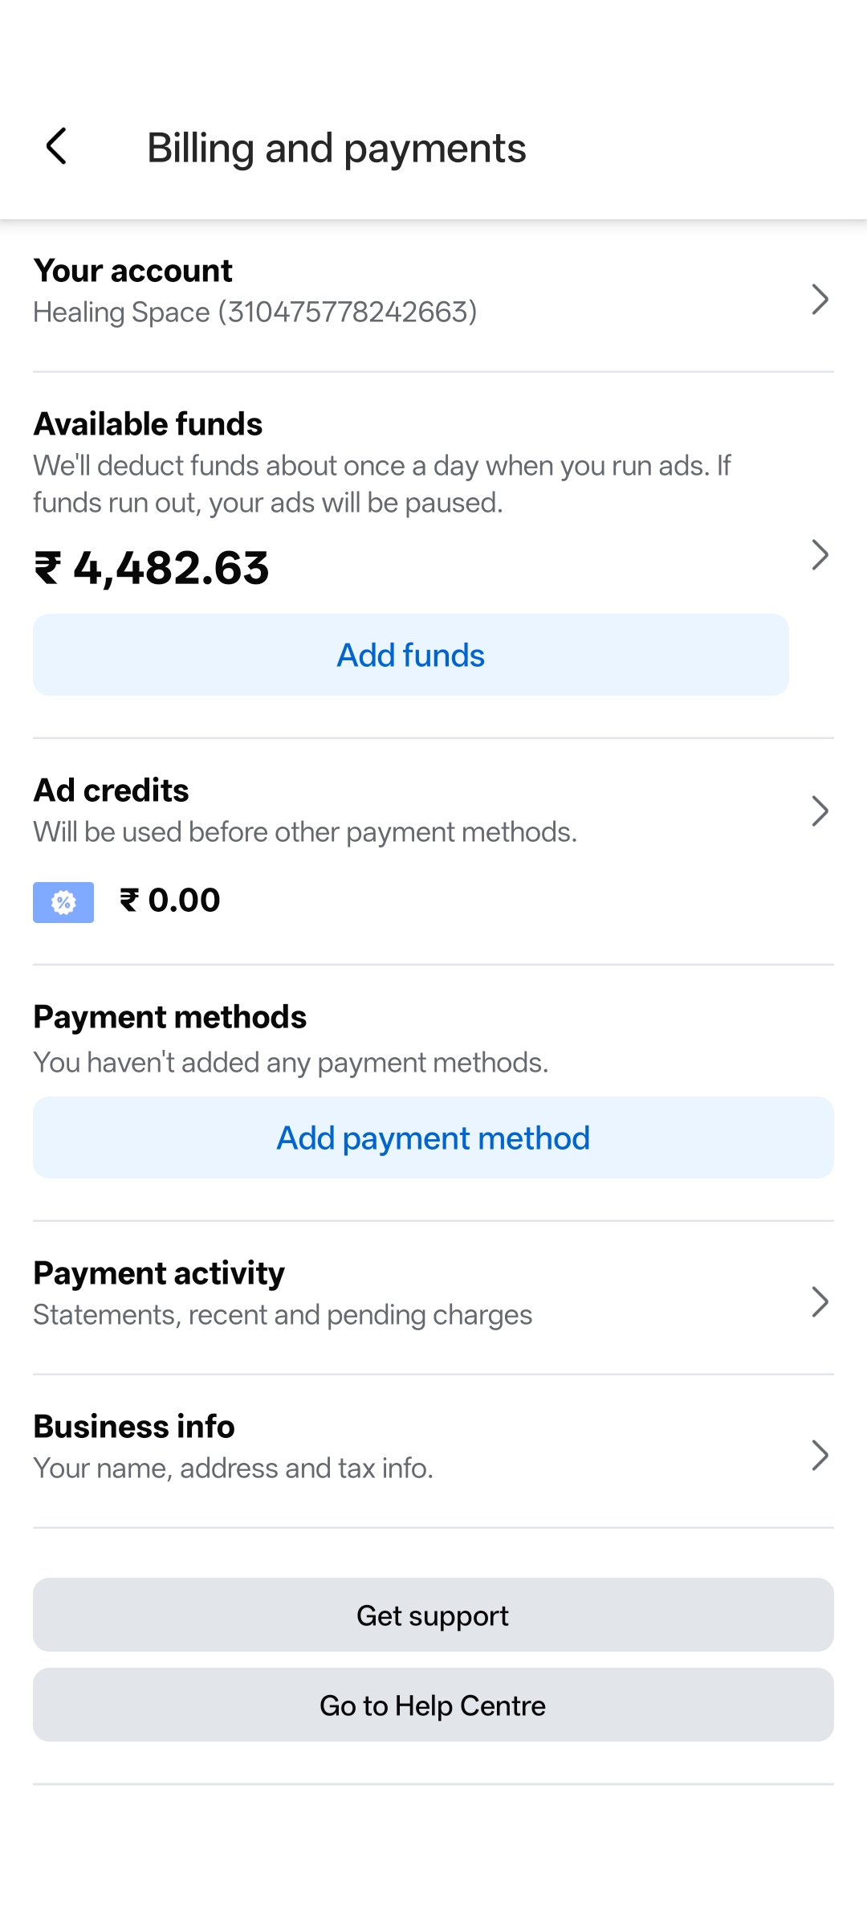Expand Payment activity via its chevron
This screenshot has width=867, height=1928.
point(820,1301)
